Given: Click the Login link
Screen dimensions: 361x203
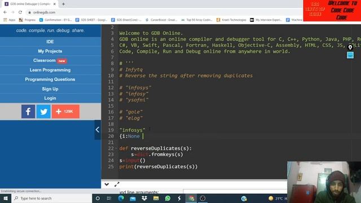Looking at the screenshot, I should click(50, 98).
